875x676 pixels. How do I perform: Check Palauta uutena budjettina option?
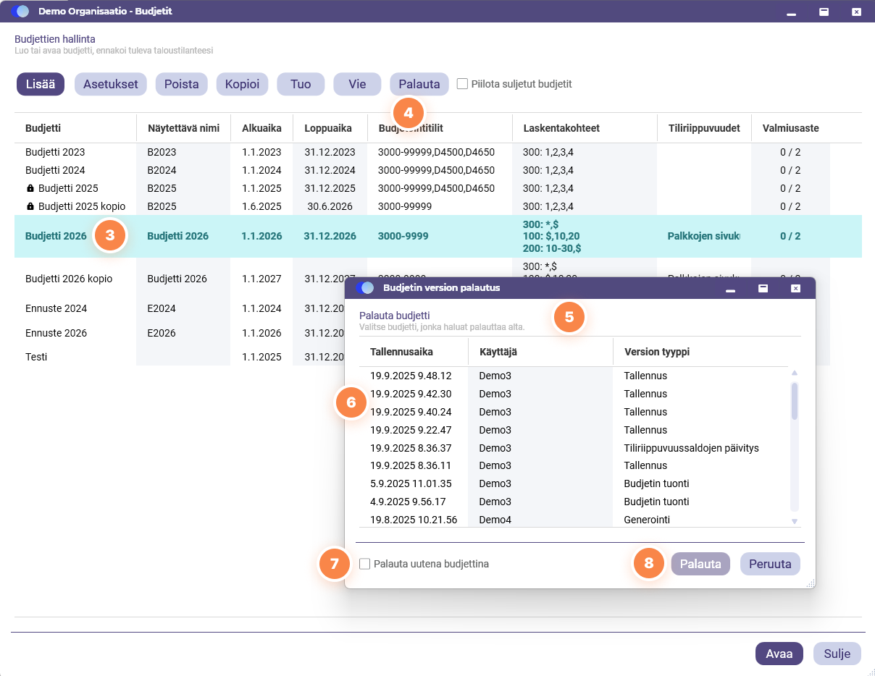coord(365,563)
